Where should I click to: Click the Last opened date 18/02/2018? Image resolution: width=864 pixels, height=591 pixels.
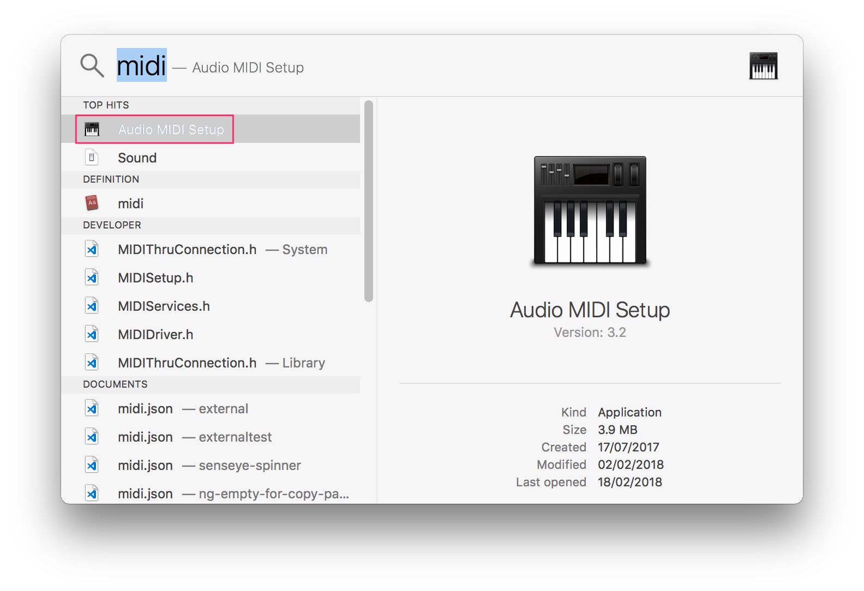(x=630, y=482)
